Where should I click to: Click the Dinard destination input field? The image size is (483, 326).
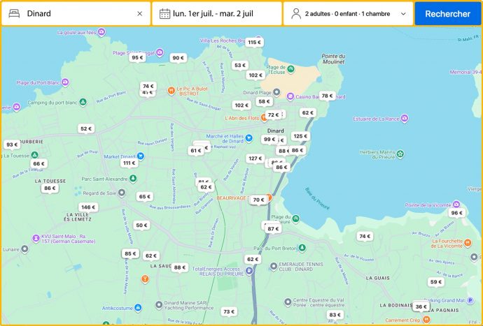pyautogui.click(x=77, y=13)
